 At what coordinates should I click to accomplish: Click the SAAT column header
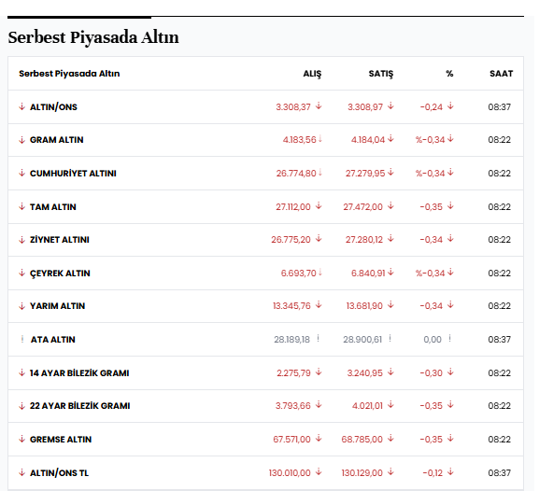pos(502,74)
